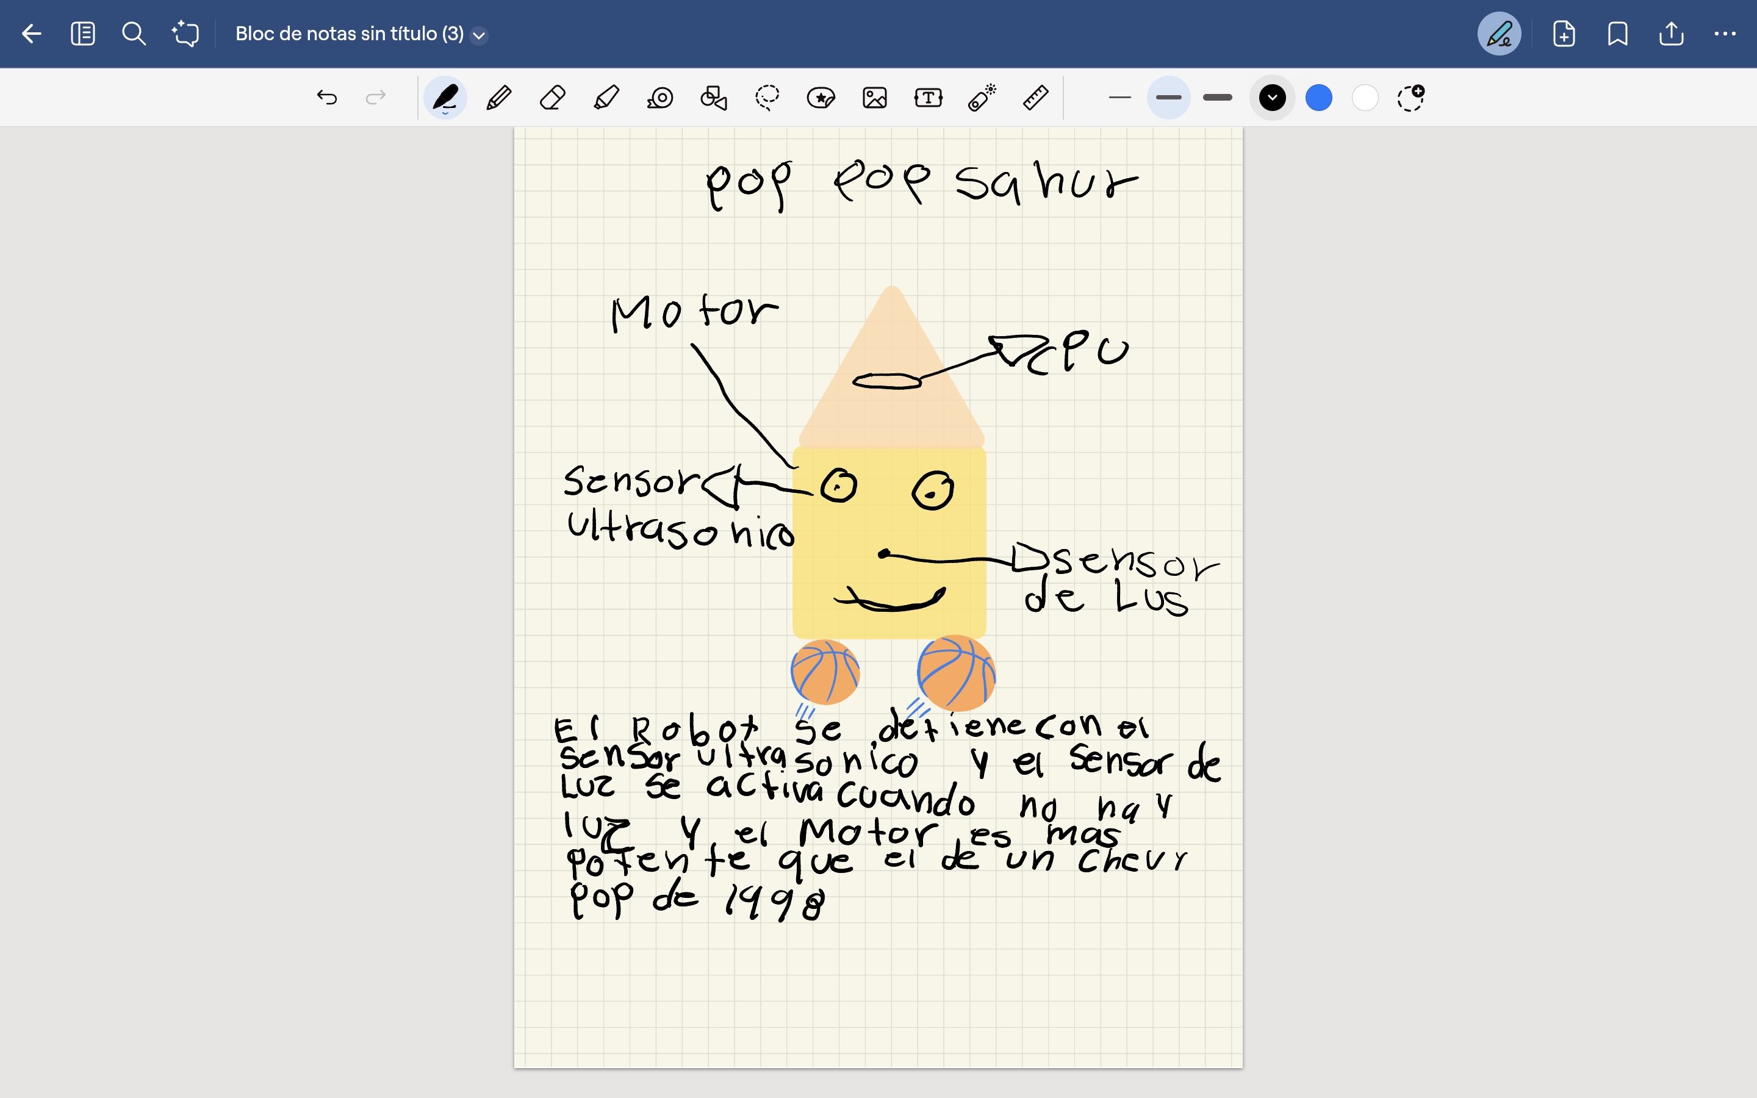Select the Ruler tool
The height and width of the screenshot is (1098, 1757).
1035,98
